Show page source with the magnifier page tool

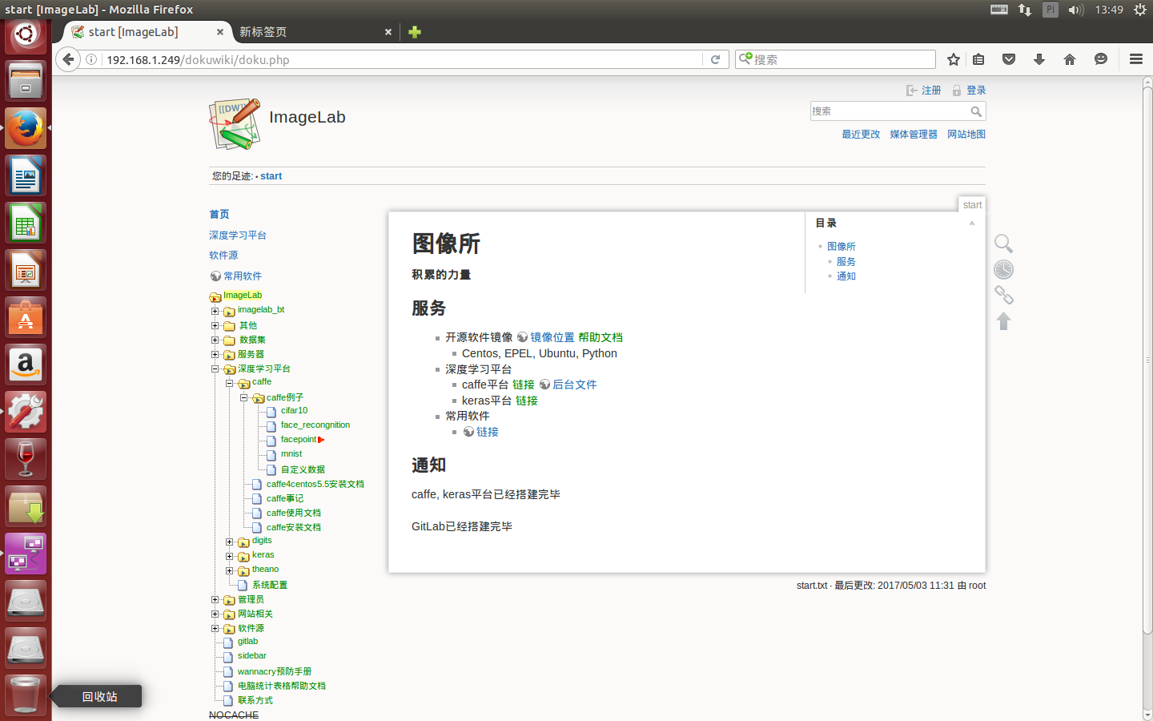pyautogui.click(x=1003, y=244)
